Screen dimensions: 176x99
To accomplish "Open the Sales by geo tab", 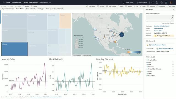I will [x=40, y=9].
